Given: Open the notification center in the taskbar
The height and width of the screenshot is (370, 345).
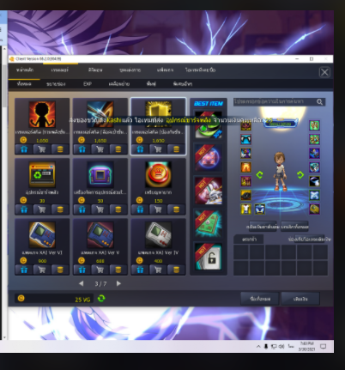Looking at the screenshot, I should tap(324, 347).
